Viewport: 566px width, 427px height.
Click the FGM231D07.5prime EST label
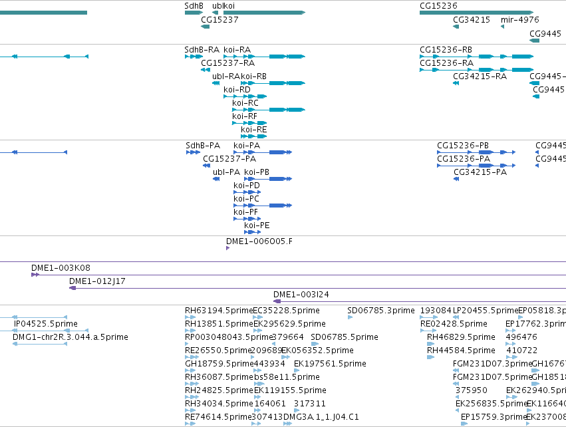pos(493,378)
